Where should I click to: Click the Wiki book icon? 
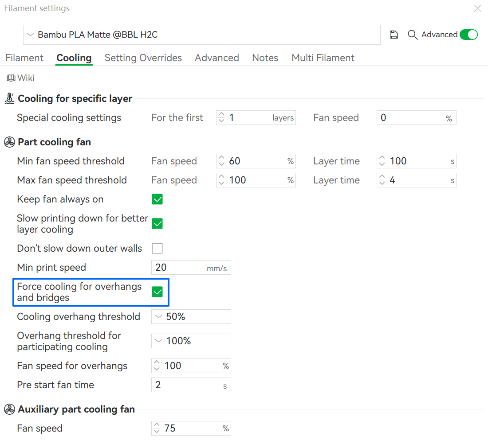click(11, 78)
